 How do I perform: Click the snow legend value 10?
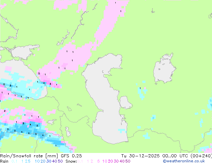point(105,161)
